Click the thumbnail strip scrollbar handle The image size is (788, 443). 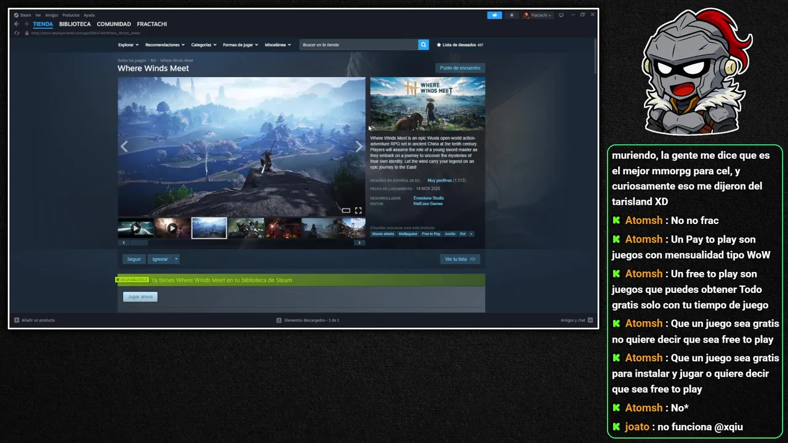(139, 242)
